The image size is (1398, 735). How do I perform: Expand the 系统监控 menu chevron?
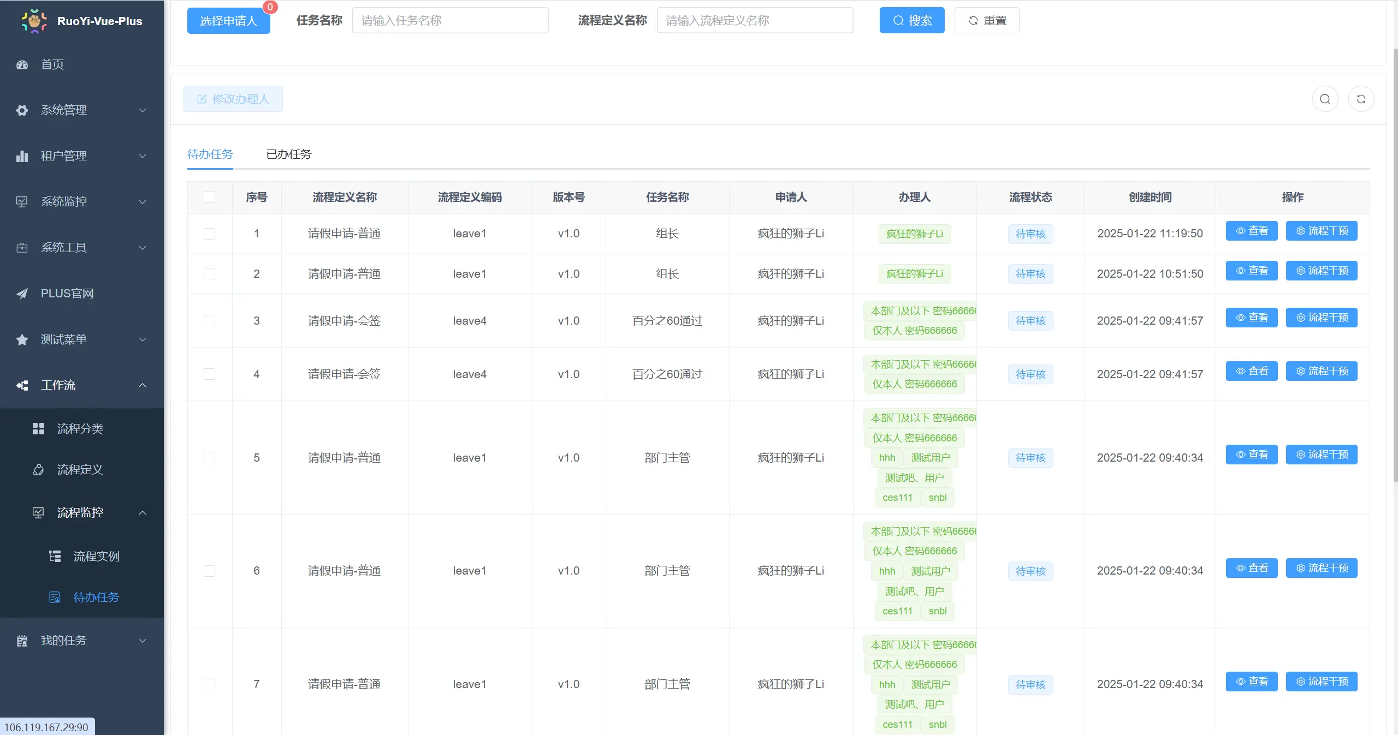pyautogui.click(x=143, y=202)
